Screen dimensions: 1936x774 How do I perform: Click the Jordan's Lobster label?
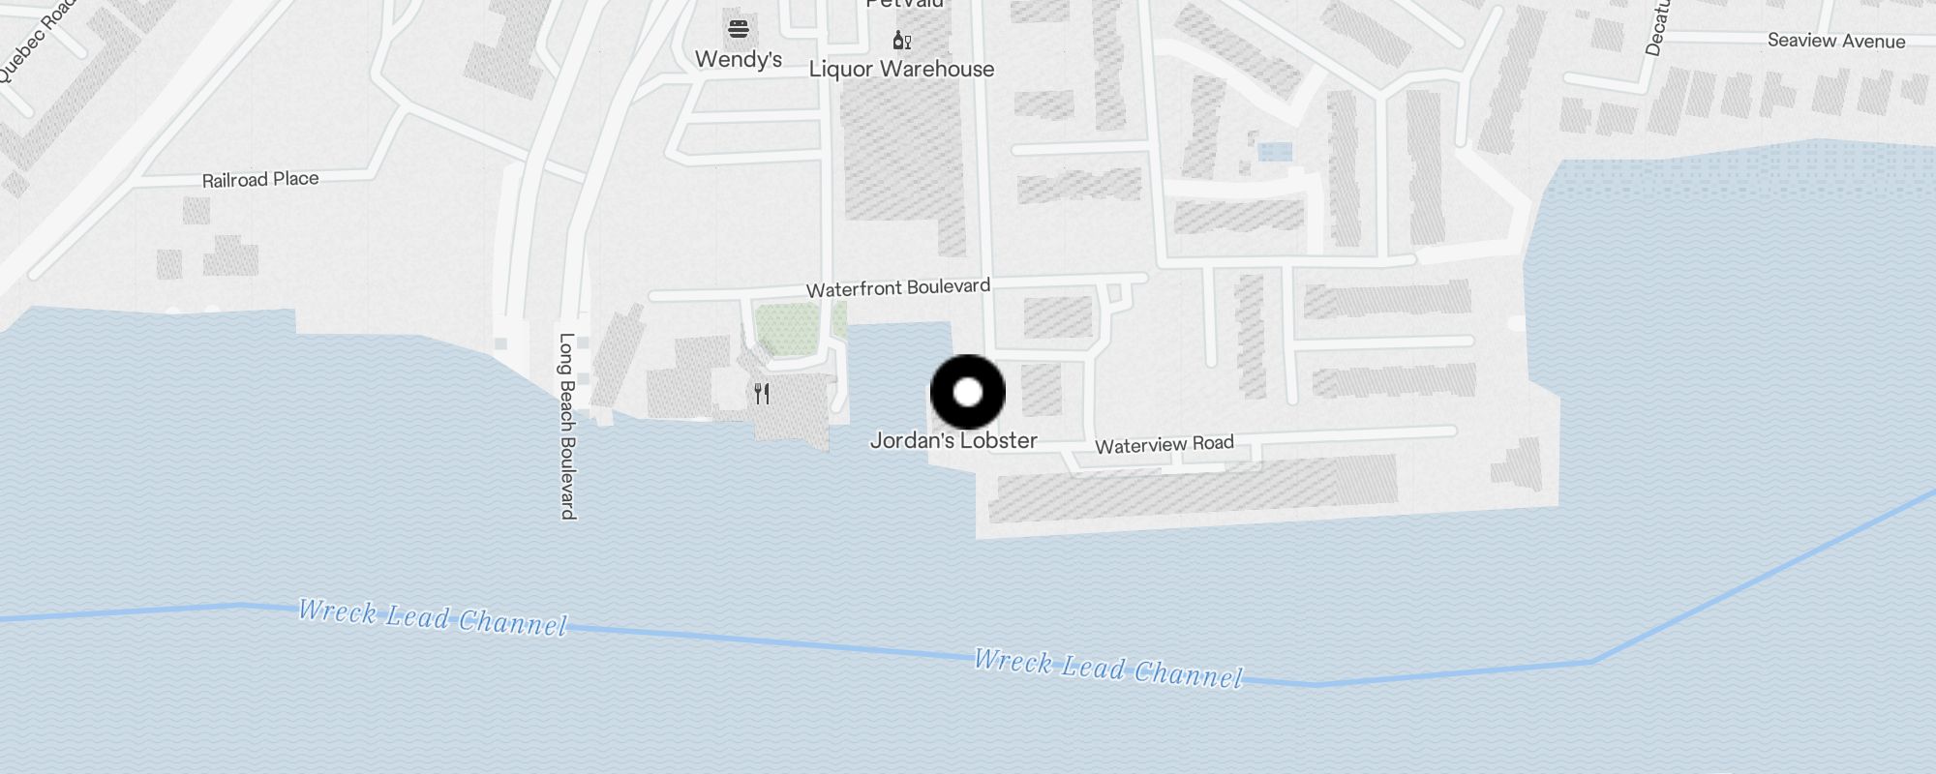click(953, 441)
